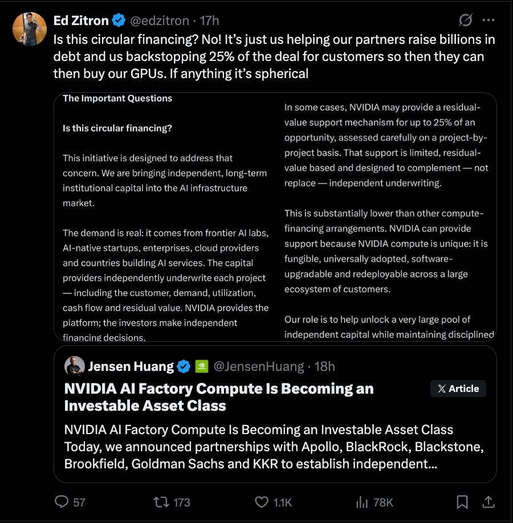This screenshot has height=523, width=513.
Task: Click Jensen Huang's verified checkmark badge
Action: point(183,366)
